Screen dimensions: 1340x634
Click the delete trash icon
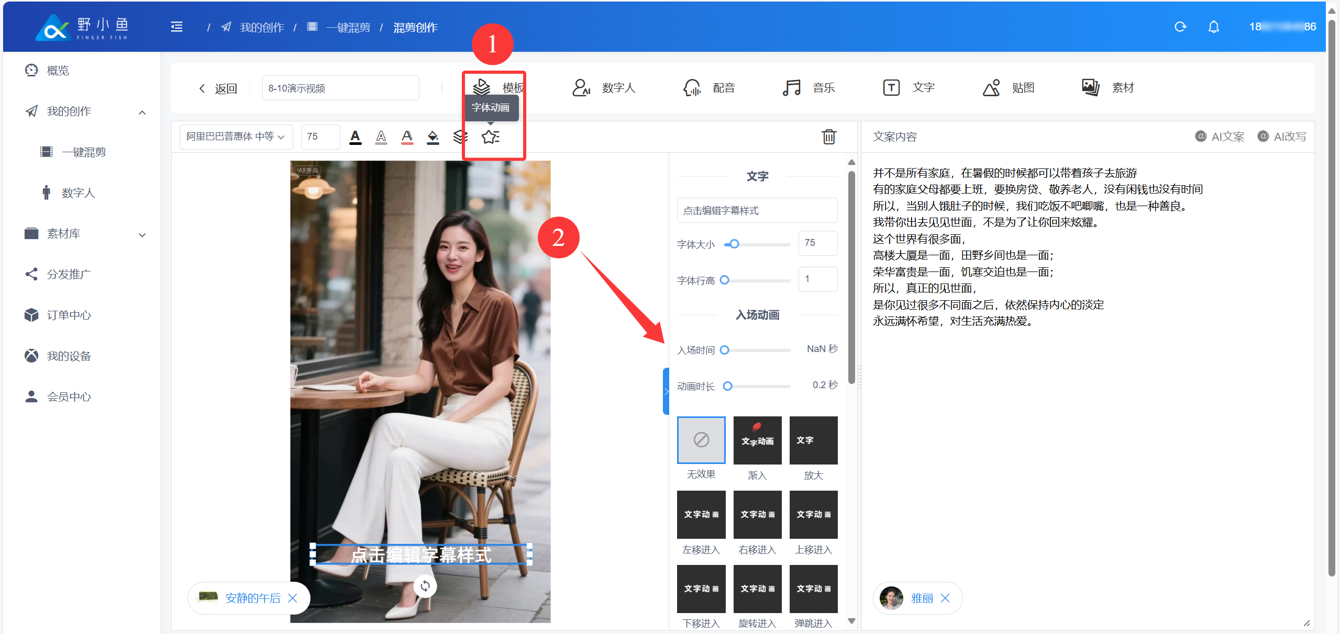coord(828,137)
